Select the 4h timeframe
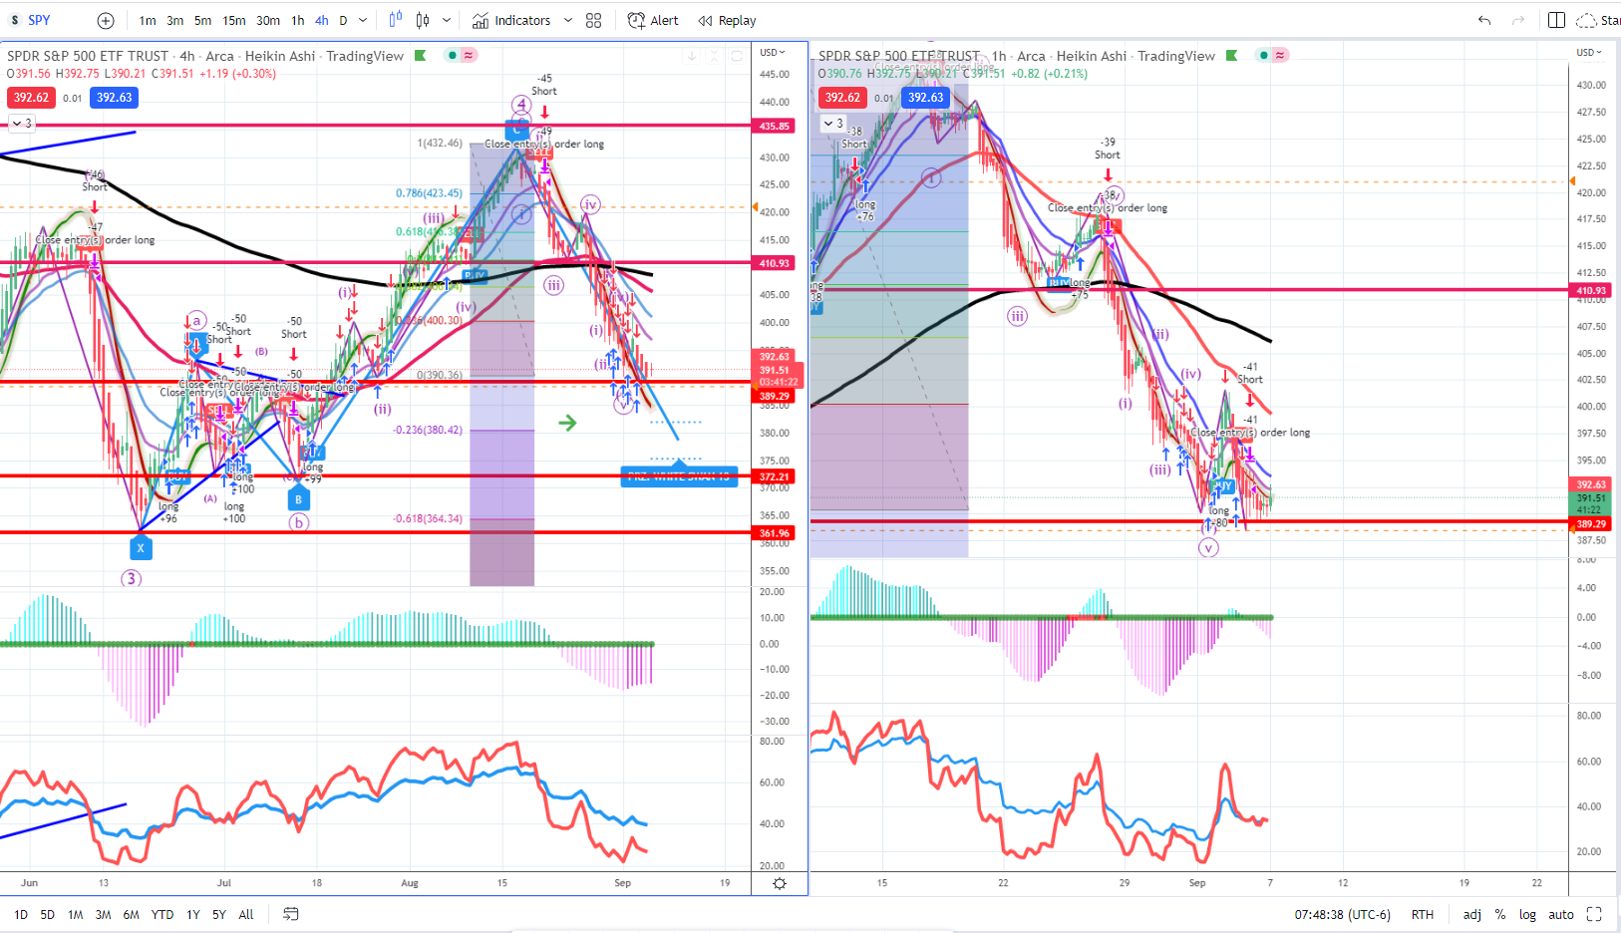The height and width of the screenshot is (933, 1621). pos(322,20)
